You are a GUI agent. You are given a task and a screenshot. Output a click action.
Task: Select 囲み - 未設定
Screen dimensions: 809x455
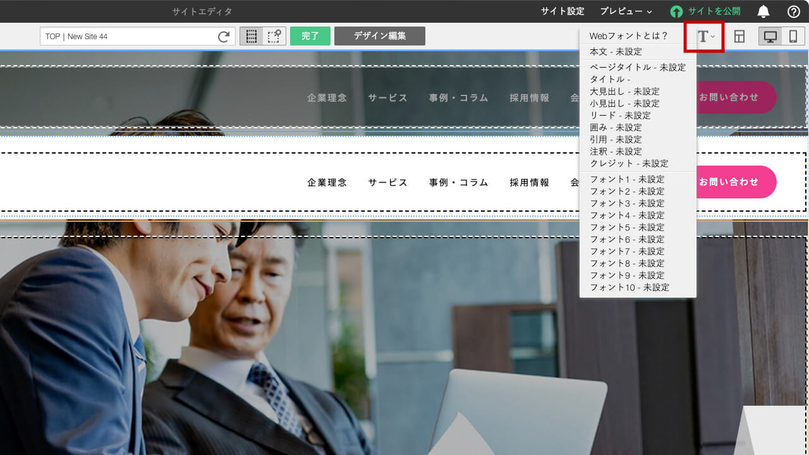(616, 127)
